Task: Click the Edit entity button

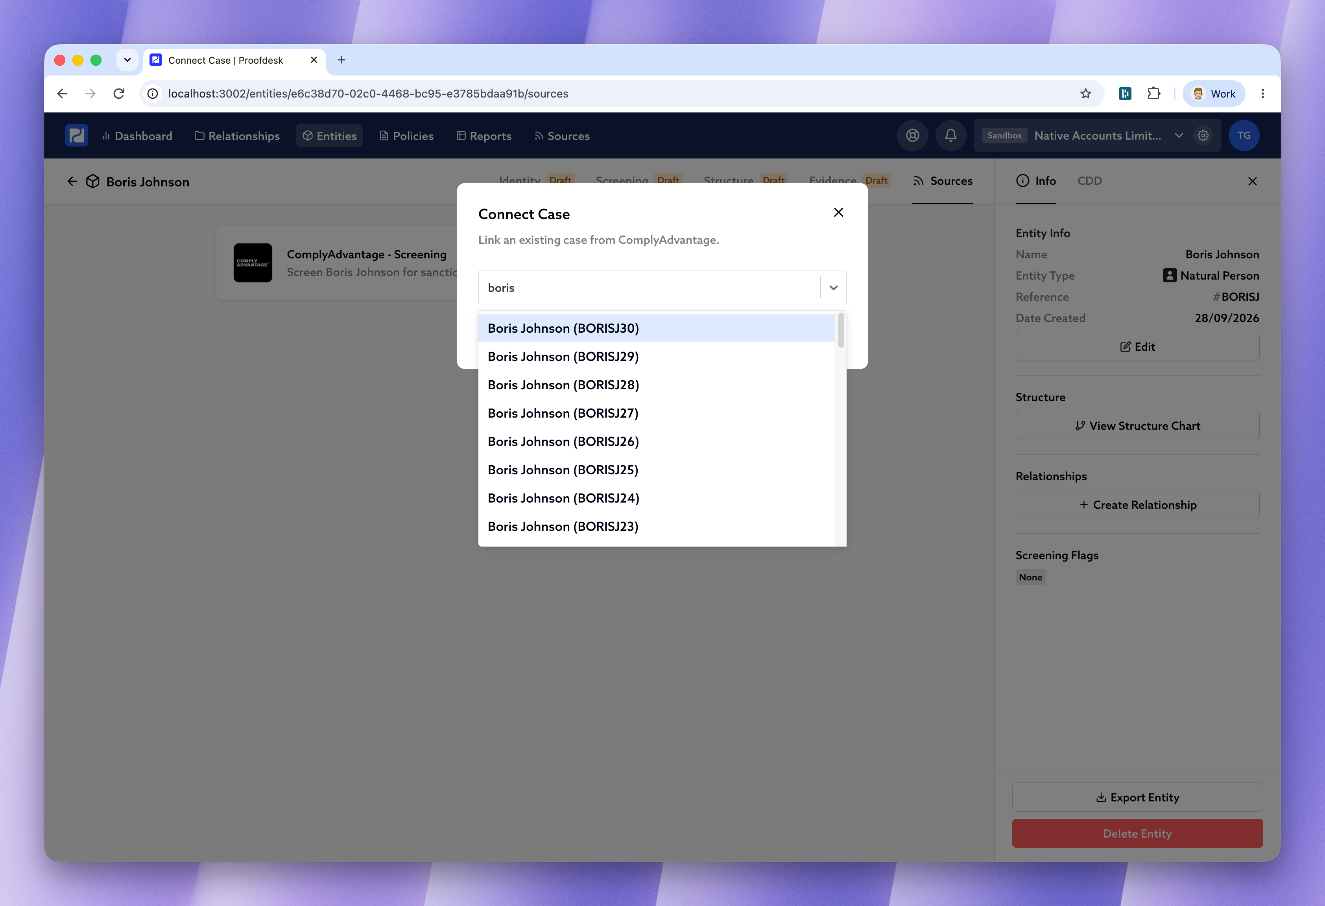Action: click(1137, 346)
